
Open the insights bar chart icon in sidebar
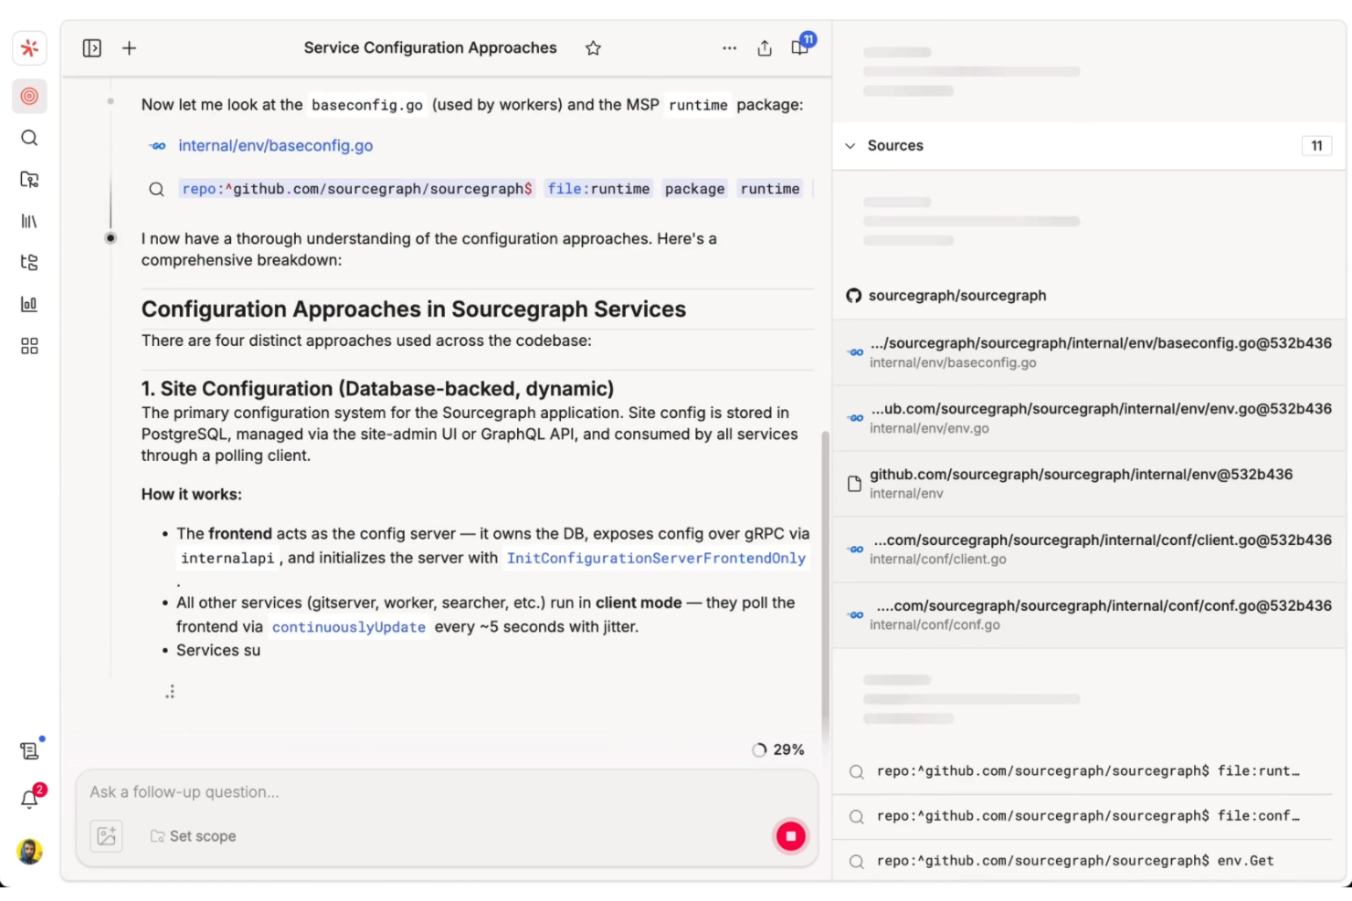pos(29,304)
